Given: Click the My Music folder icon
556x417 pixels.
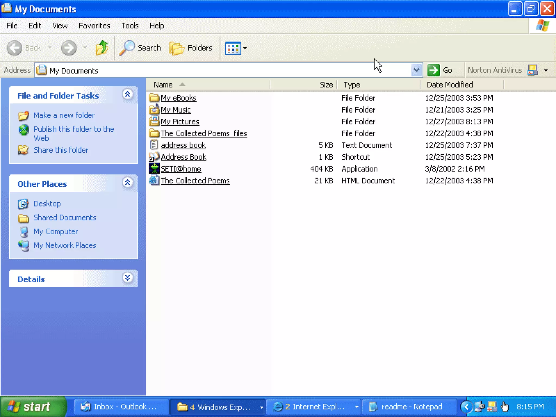Looking at the screenshot, I should (x=154, y=110).
